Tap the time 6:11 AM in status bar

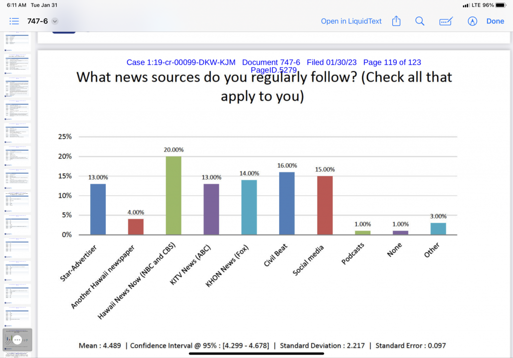click(17, 5)
